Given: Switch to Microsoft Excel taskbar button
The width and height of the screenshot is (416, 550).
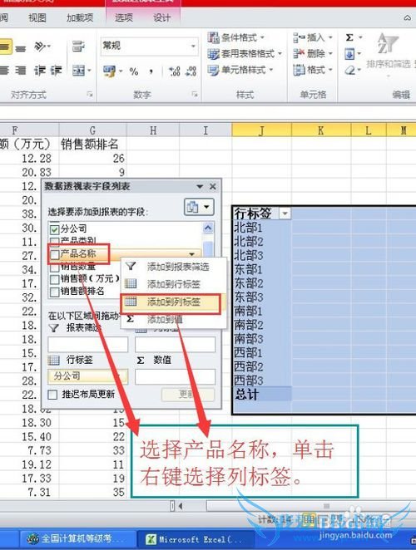Looking at the screenshot, I should 196,539.
